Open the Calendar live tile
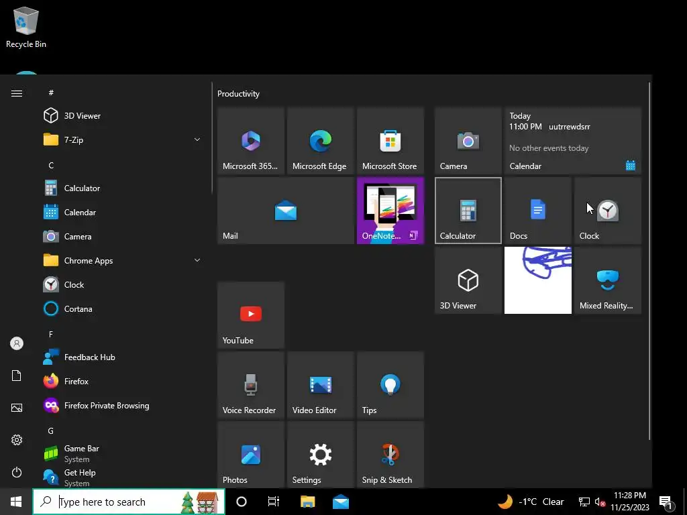 [x=573, y=141]
